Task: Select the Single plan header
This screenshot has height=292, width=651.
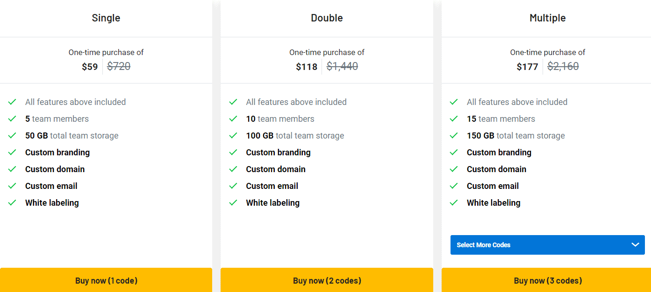Action: tap(106, 18)
